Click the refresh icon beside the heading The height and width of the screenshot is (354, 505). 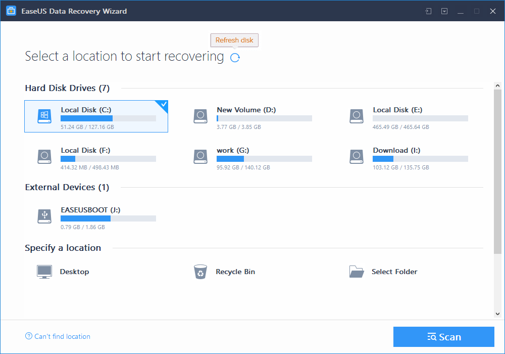click(234, 58)
